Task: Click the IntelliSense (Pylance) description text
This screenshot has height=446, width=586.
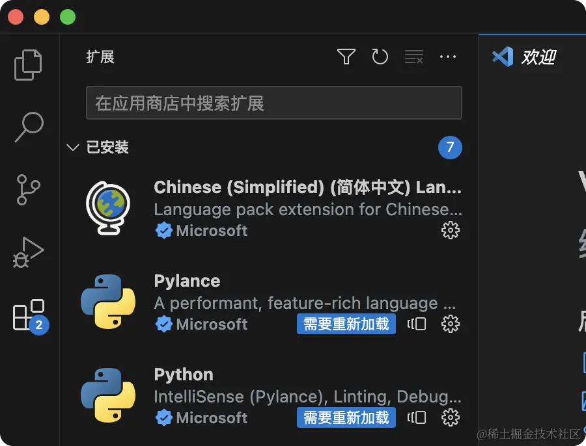Action: [x=307, y=397]
